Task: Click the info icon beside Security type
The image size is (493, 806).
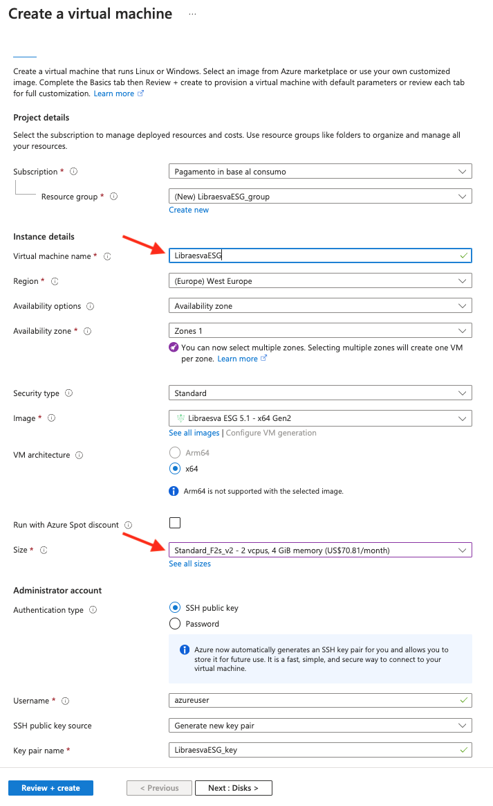Action: pos(69,393)
